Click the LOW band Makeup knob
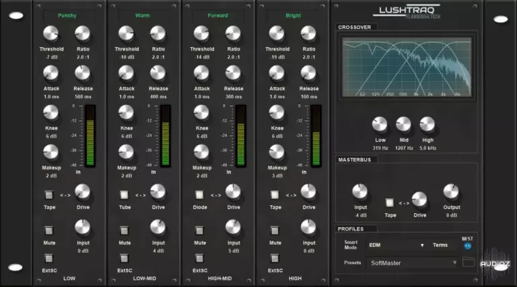Image resolution: width=517 pixels, height=287 pixels. [x=50, y=153]
